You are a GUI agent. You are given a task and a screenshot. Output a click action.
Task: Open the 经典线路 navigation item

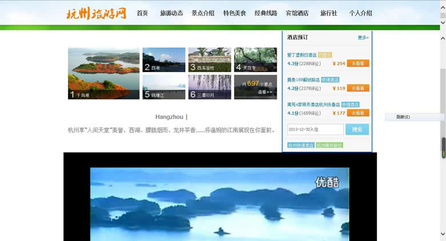click(266, 13)
